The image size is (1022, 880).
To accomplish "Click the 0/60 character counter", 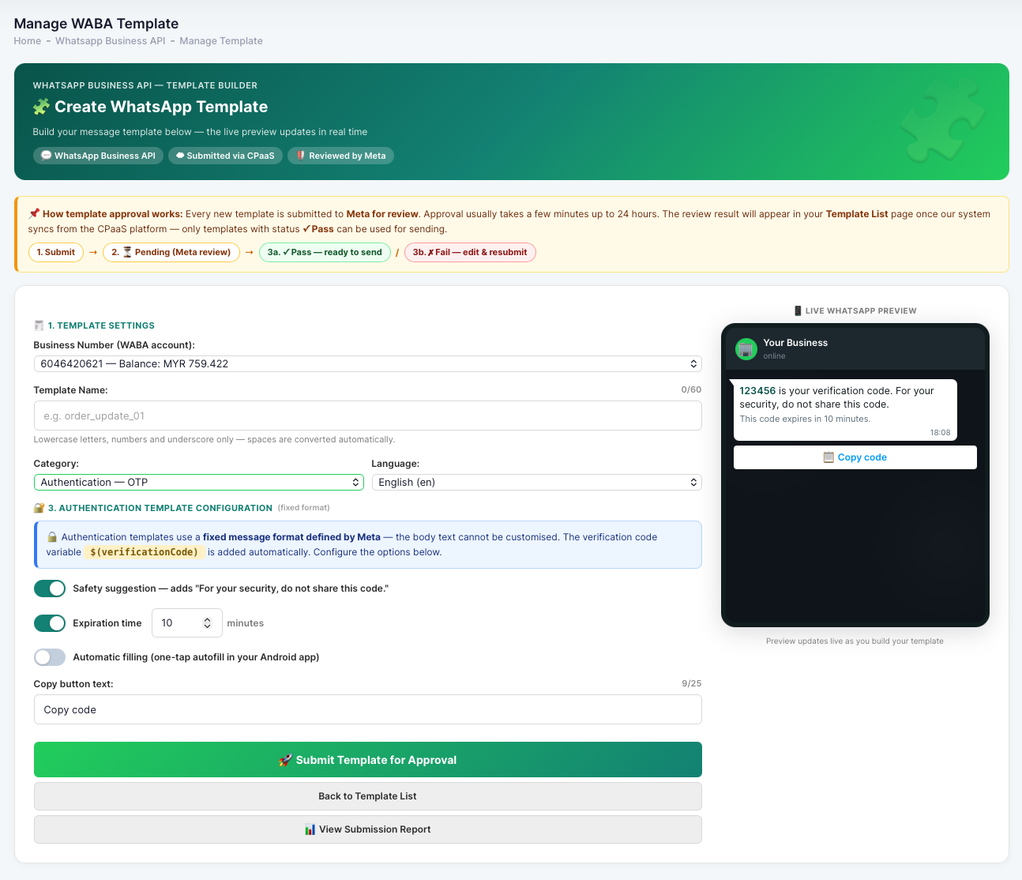I will pyautogui.click(x=691, y=390).
